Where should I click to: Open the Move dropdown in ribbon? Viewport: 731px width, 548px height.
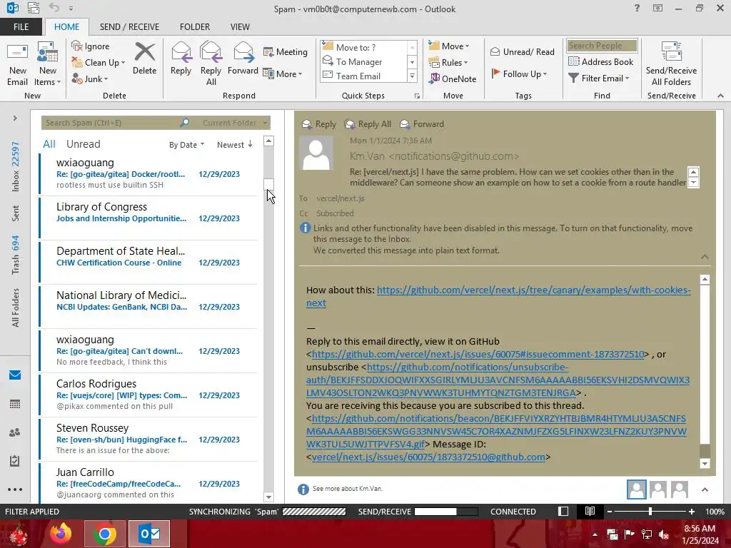449,46
